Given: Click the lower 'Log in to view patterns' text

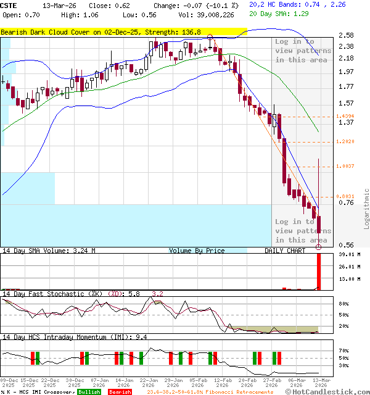Looking at the screenshot, I should (x=303, y=230).
